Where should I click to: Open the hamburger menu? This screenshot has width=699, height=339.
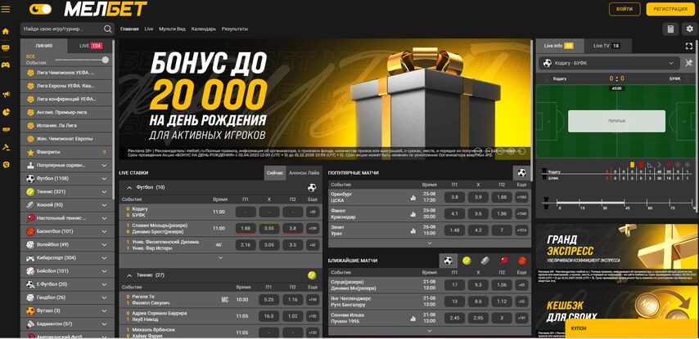[x=6, y=9]
